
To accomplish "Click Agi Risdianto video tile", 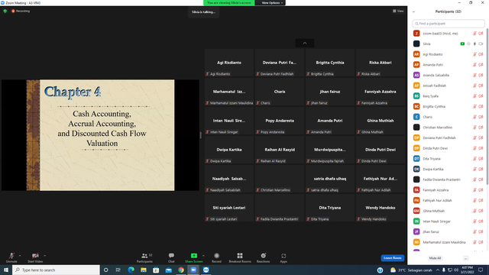I will pos(229,63).
